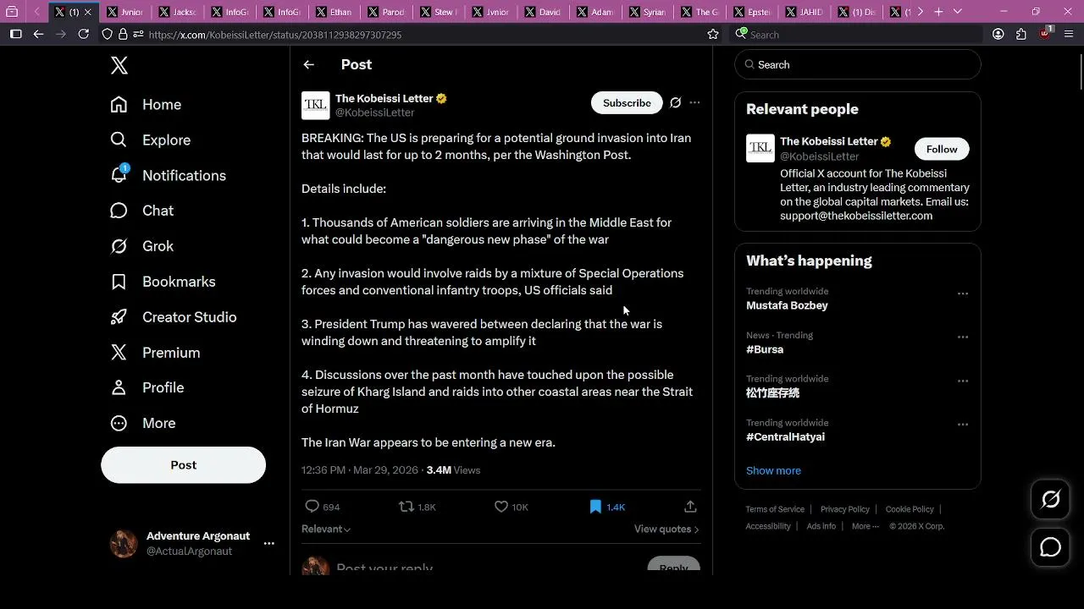Click Show more under What's happening
Screen dimensions: 1084x609
click(773, 470)
